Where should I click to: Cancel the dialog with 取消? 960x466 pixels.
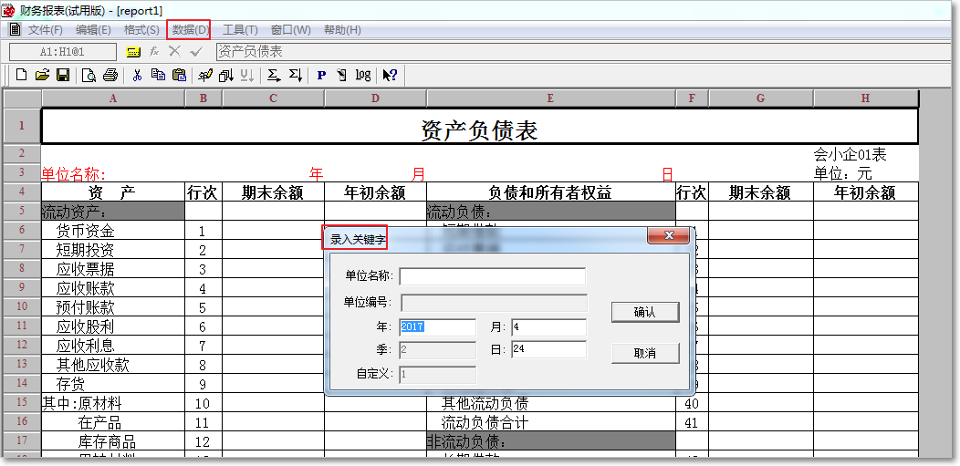645,354
